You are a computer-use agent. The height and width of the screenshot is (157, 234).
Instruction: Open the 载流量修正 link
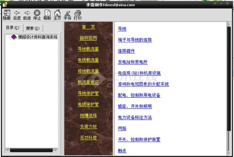tap(88, 82)
